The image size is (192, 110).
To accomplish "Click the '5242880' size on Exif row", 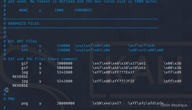I will pyautogui.click(x=65, y=72).
